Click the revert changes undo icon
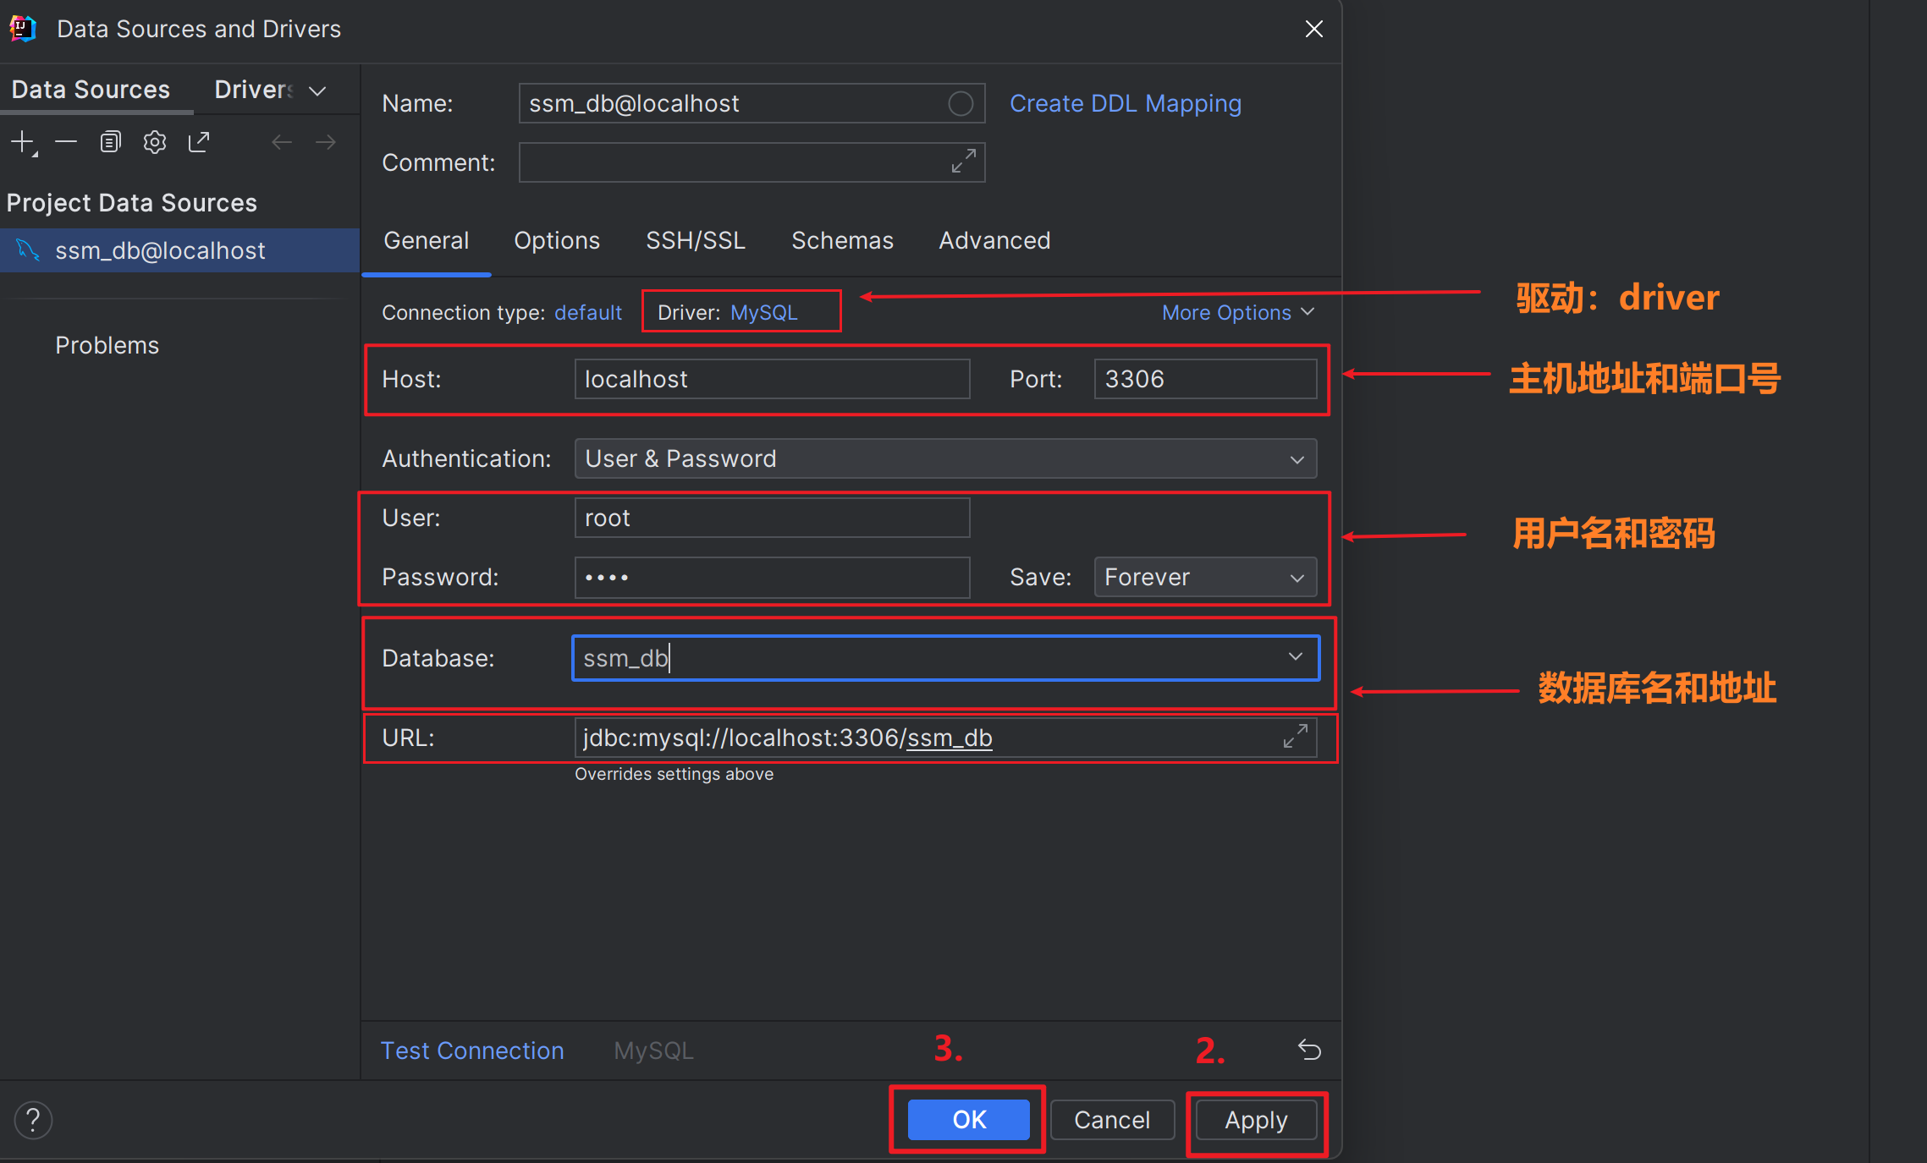The width and height of the screenshot is (1927, 1163). coord(1309,1050)
